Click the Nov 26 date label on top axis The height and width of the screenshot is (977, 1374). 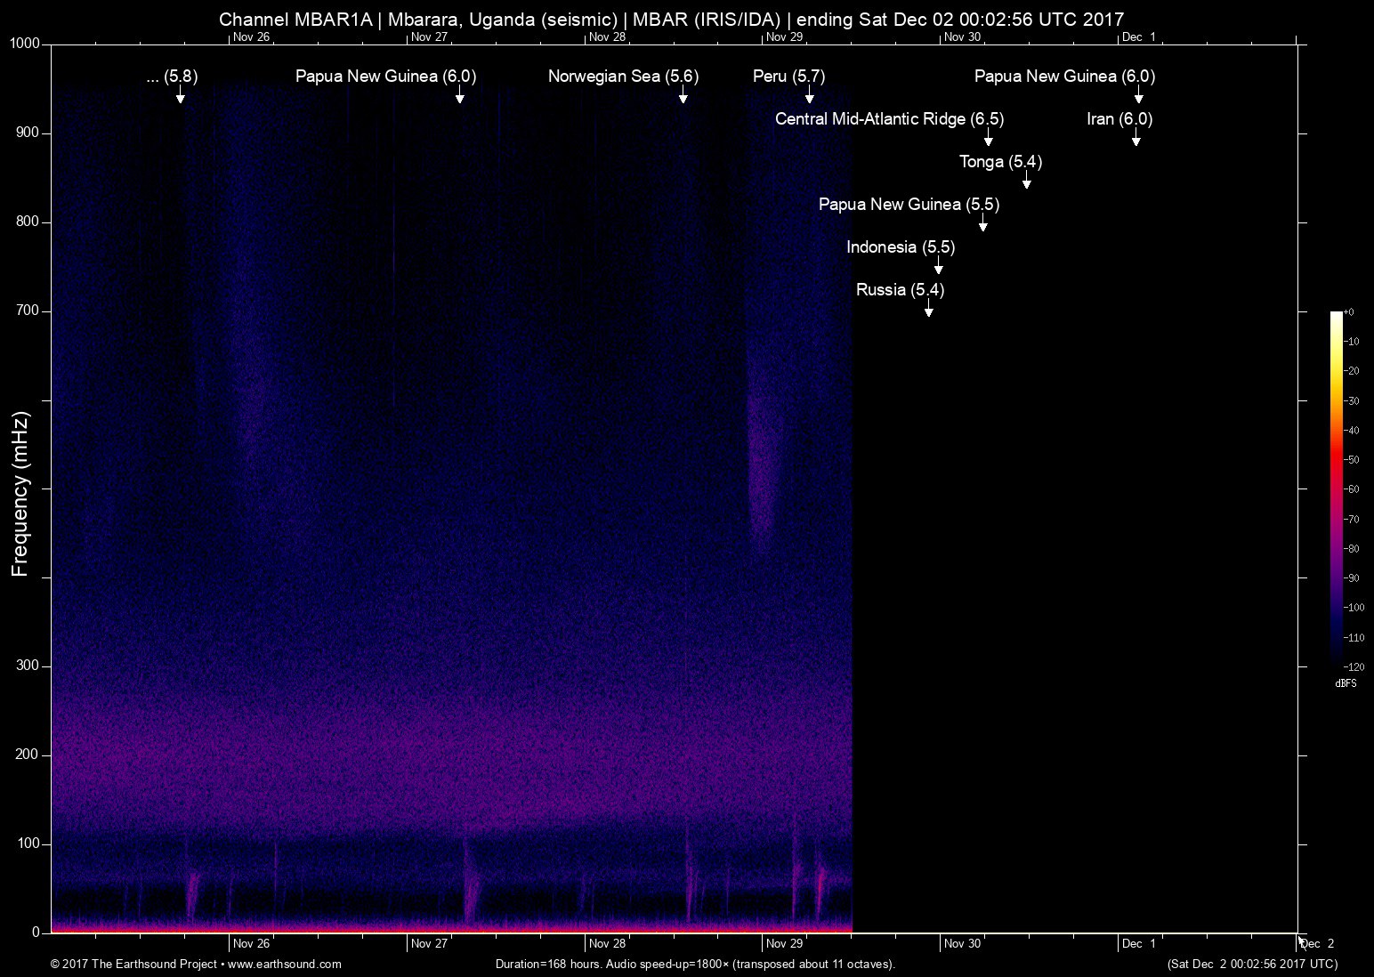click(x=251, y=37)
